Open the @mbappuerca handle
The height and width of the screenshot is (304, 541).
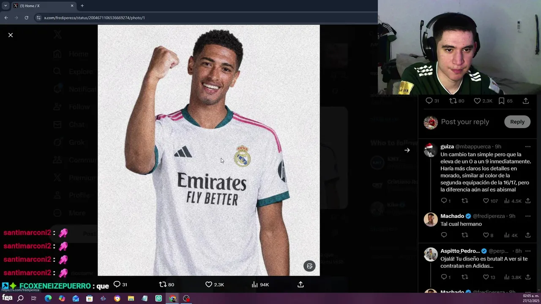(473, 147)
